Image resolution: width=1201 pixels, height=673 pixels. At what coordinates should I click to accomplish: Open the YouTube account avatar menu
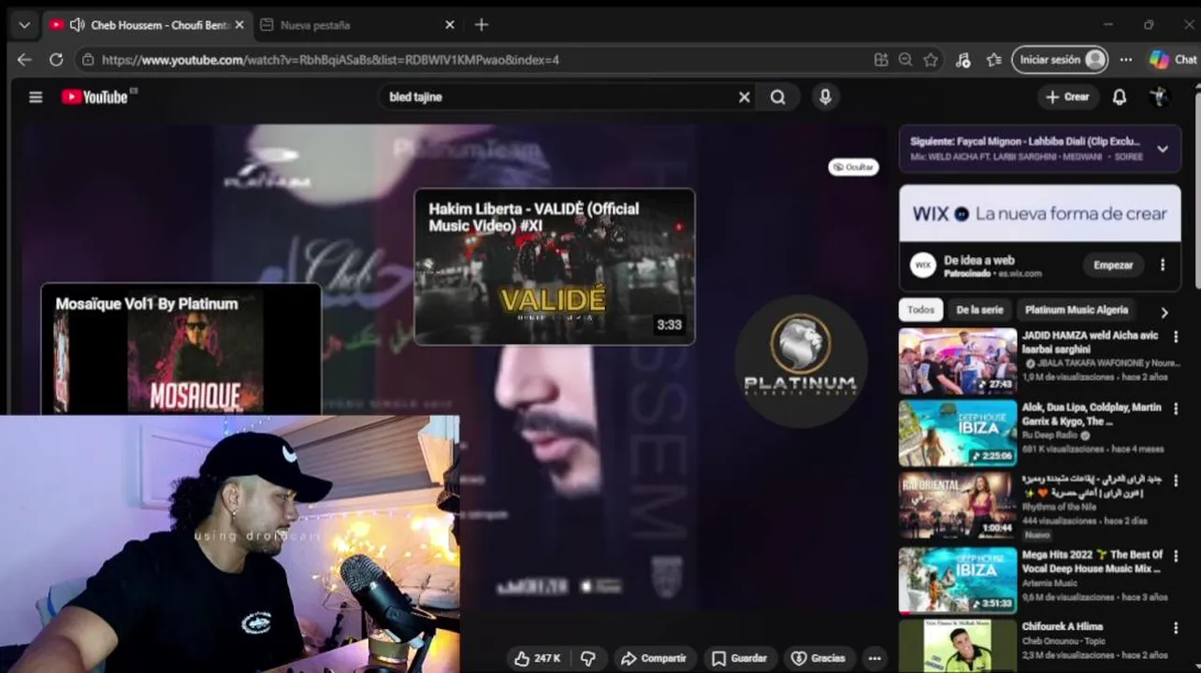(1159, 97)
